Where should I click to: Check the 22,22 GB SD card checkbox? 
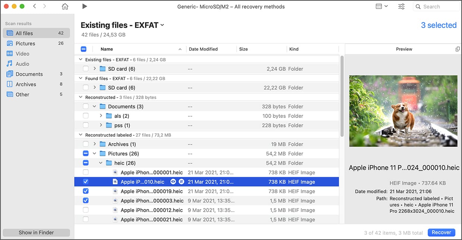click(x=86, y=88)
